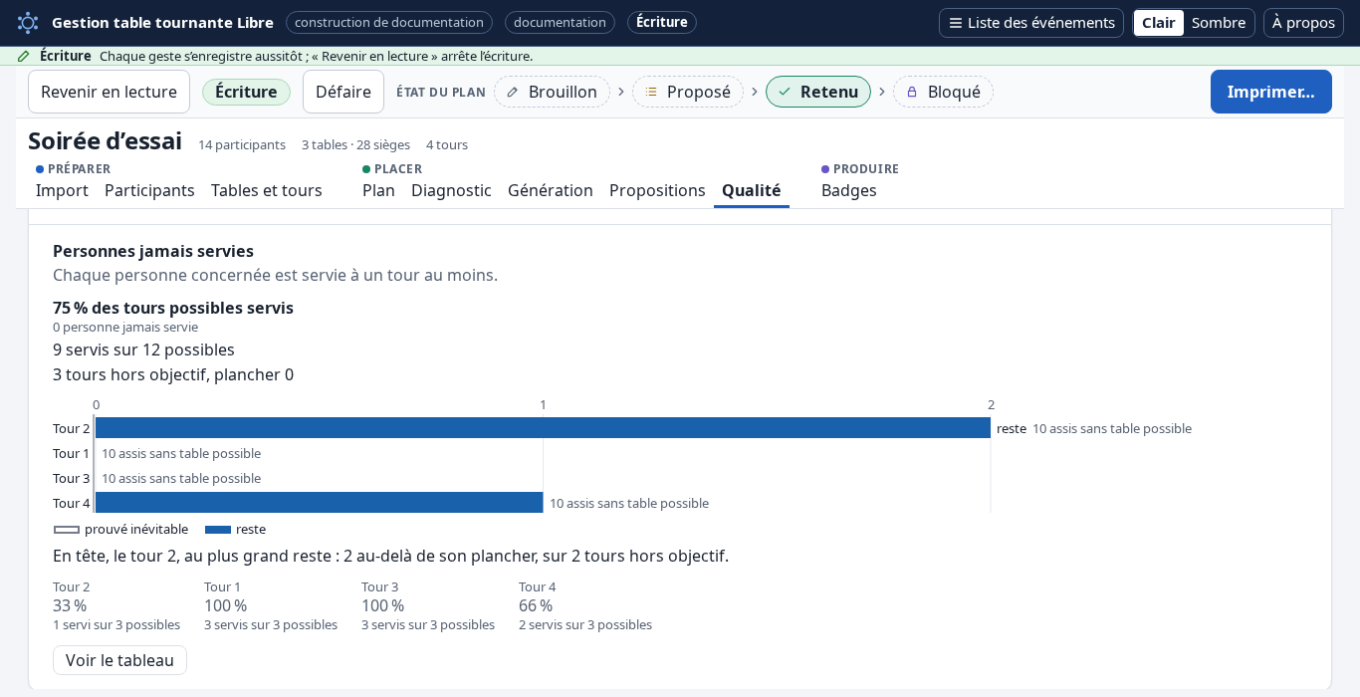Click the '66 %' value

coord(536,605)
